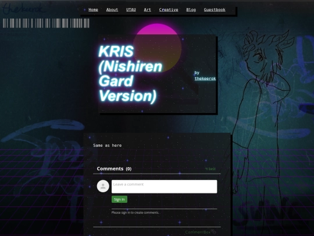Click the KRIS (Nishiren Gard Version) title

pos(130,73)
